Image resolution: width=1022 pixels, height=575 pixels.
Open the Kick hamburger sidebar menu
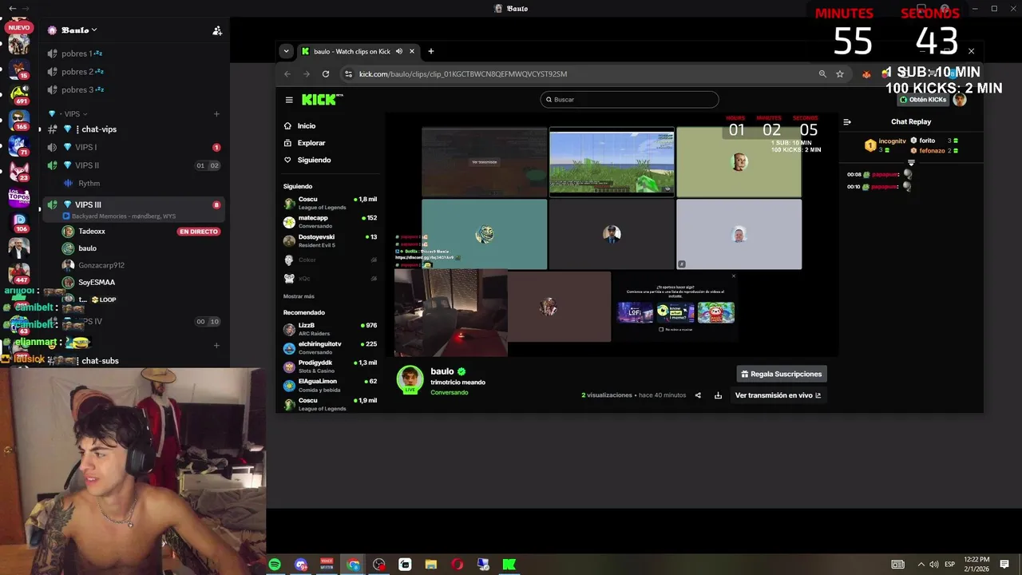[x=289, y=100]
